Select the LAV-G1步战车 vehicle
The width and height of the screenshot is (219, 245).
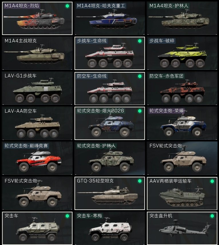pyautogui.click(x=37, y=88)
